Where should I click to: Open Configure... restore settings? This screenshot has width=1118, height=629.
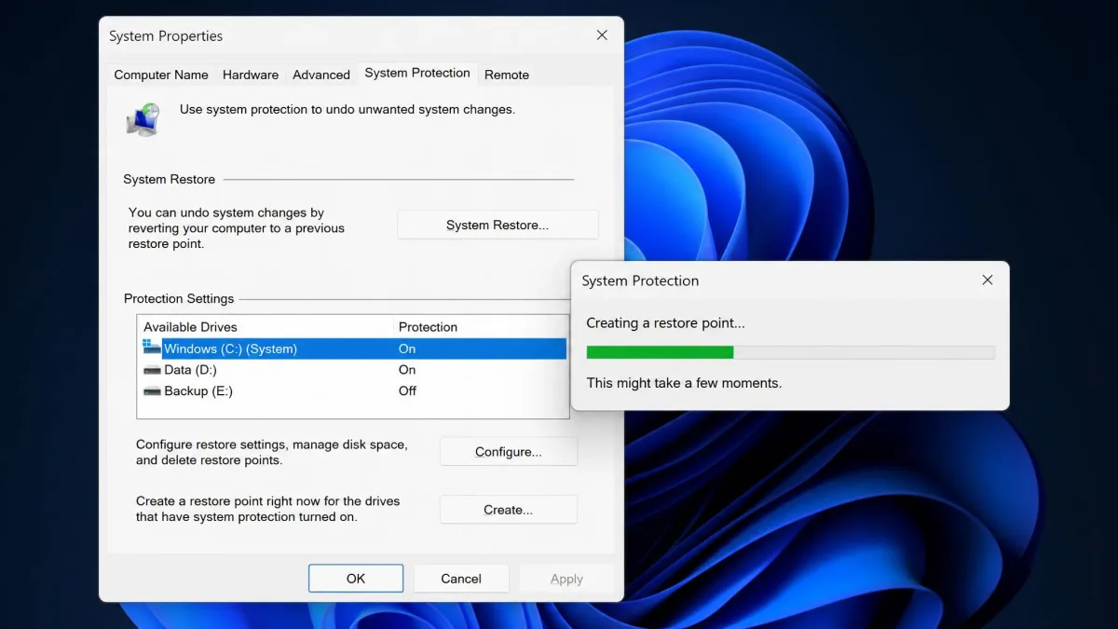tap(509, 452)
